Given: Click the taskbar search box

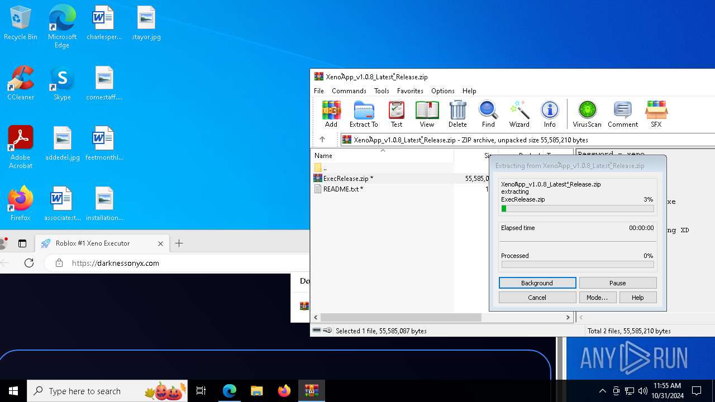Looking at the screenshot, I should click(x=107, y=391).
